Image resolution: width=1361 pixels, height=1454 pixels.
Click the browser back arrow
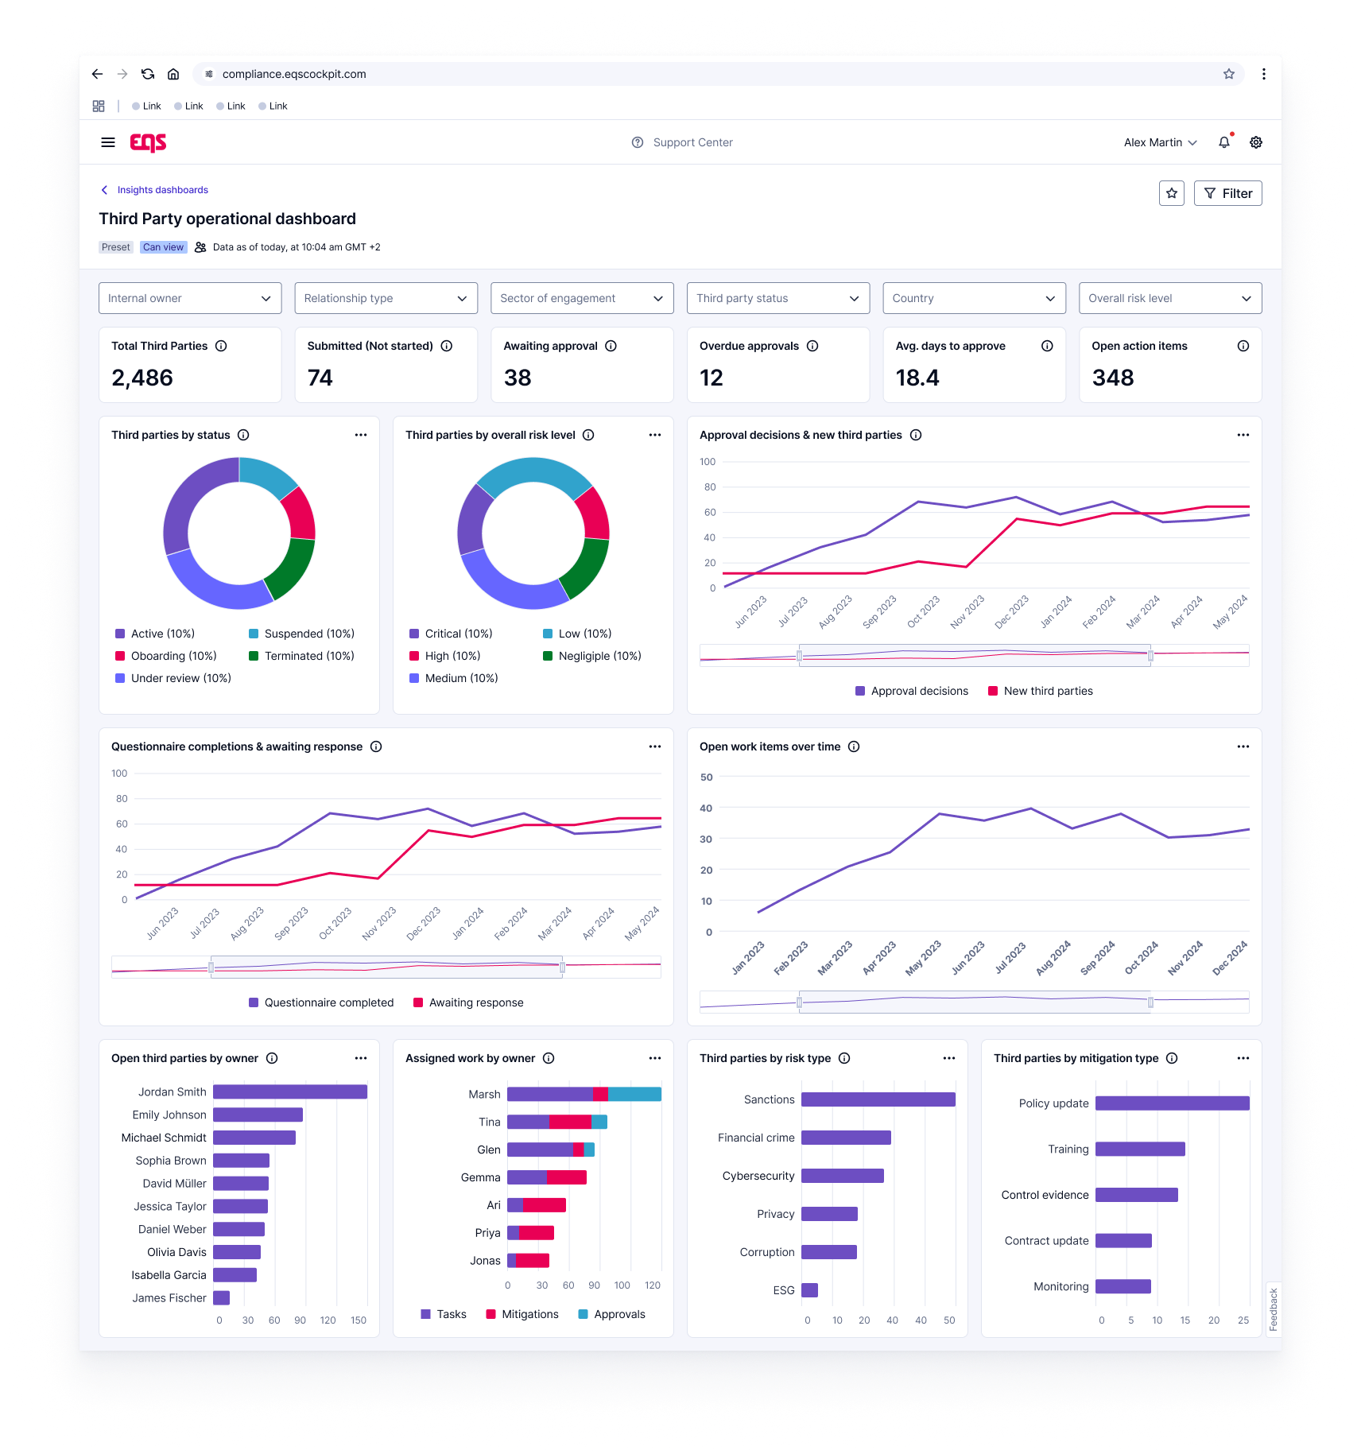pos(97,74)
